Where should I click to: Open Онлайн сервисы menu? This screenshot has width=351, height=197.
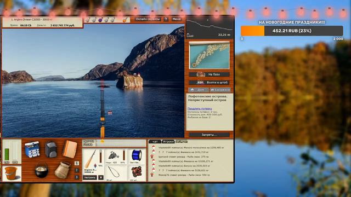point(148,19)
